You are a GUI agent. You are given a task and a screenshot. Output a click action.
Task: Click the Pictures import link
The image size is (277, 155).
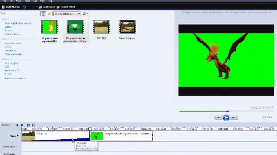click(9, 31)
